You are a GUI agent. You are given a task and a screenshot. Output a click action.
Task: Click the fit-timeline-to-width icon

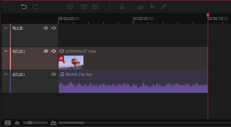(x=8, y=123)
